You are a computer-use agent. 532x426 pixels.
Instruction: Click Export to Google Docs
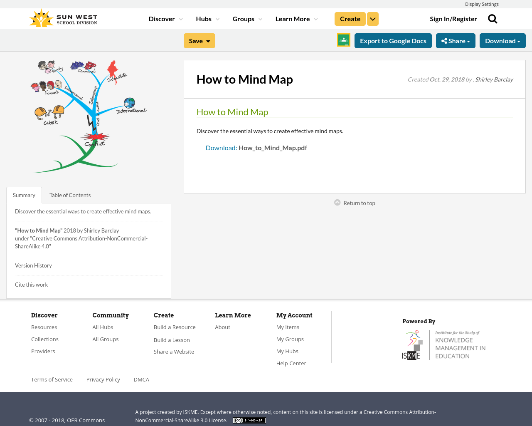tap(393, 40)
